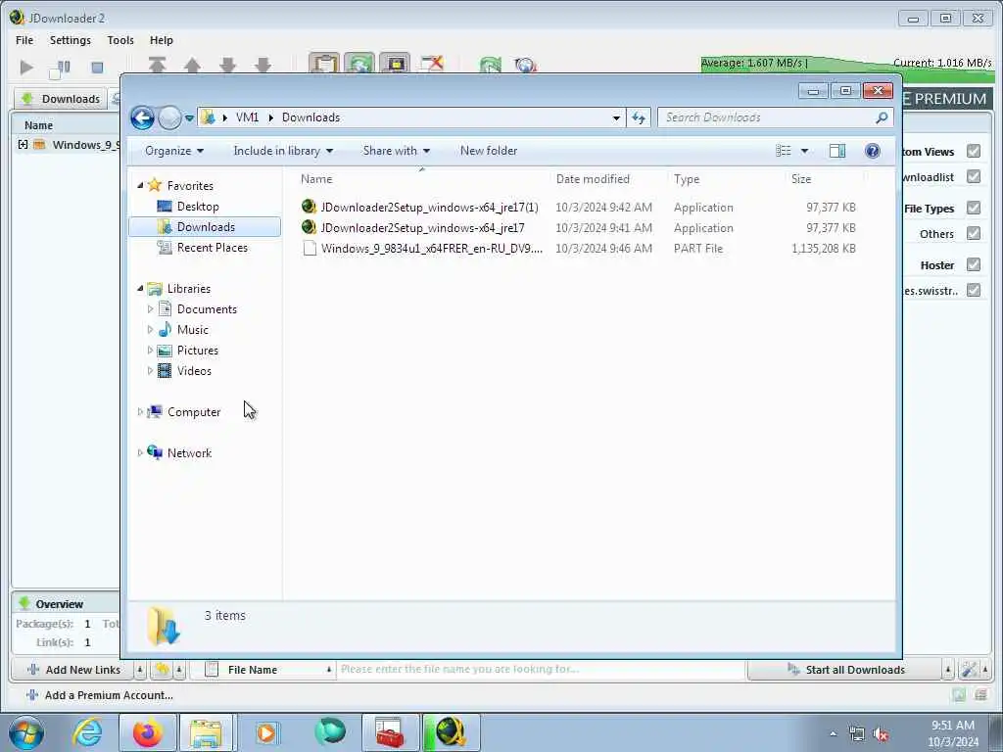Refresh the Downloads folder address bar
This screenshot has height=752, width=1003.
tap(639, 117)
